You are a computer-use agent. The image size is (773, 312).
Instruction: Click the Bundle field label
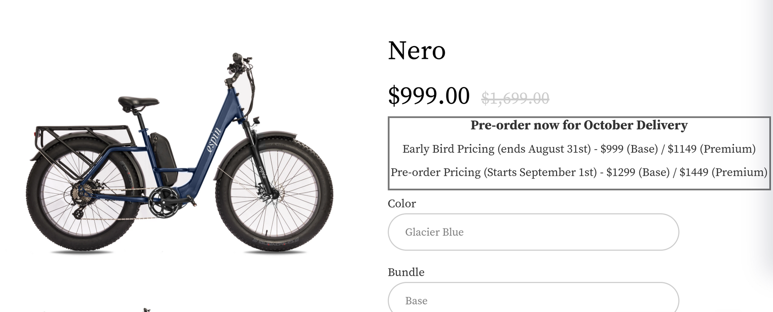406,272
